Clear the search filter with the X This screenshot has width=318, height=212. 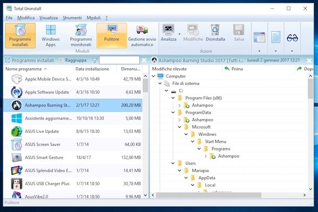(144, 60)
